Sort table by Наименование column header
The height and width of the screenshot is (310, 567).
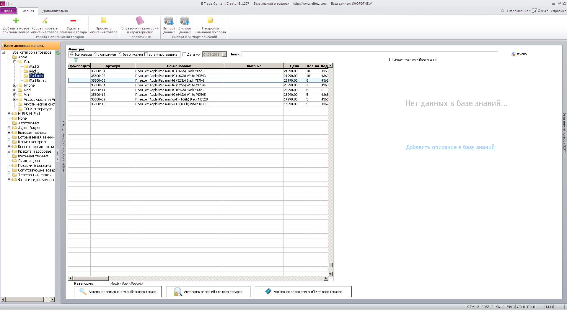point(179,66)
